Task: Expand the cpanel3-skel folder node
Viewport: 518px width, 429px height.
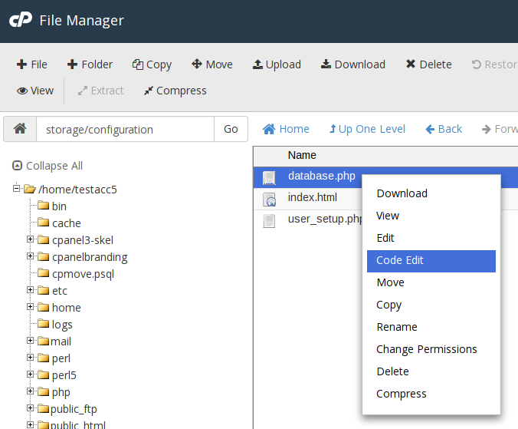Action: [x=31, y=239]
